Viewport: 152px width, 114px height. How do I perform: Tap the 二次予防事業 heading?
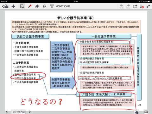coord(21,63)
